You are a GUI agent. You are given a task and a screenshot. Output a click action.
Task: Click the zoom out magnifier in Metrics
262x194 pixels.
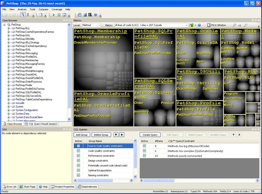[246, 25]
